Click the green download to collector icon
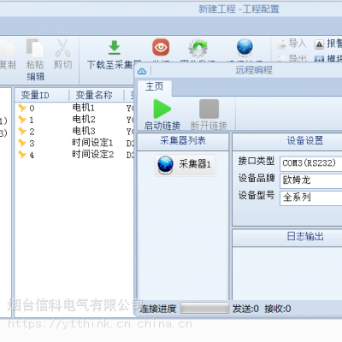 115,48
